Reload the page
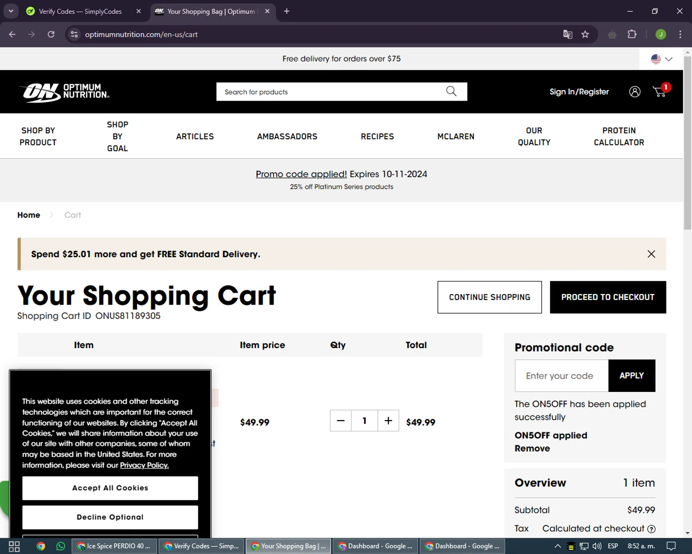 point(51,35)
